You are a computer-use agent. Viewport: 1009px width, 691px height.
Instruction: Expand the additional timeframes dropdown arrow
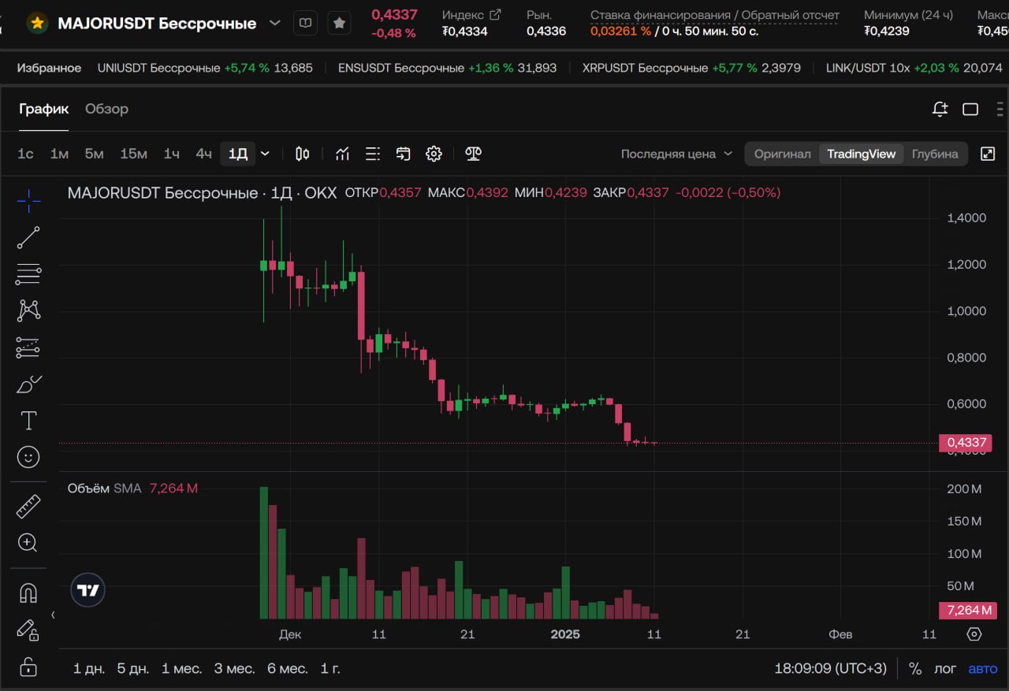[265, 154]
